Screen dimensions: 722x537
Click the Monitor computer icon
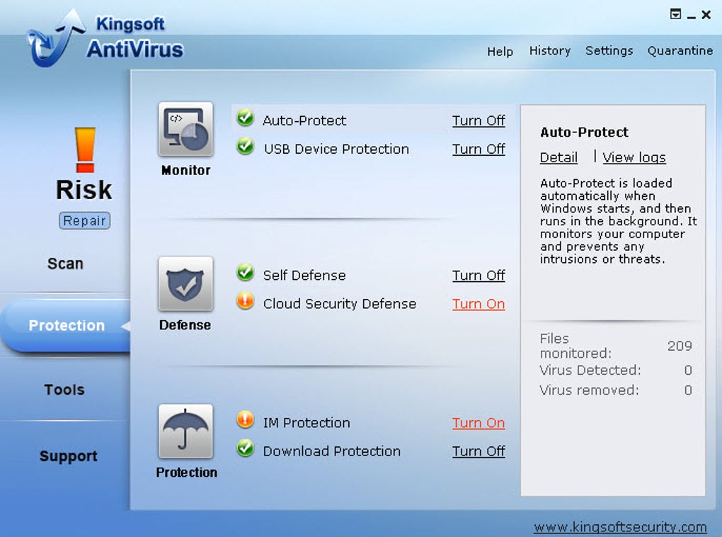pyautogui.click(x=185, y=130)
